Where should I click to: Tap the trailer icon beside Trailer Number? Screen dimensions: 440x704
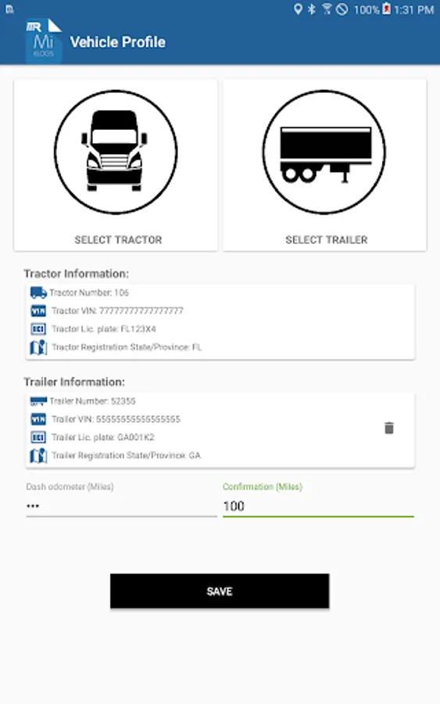(38, 401)
